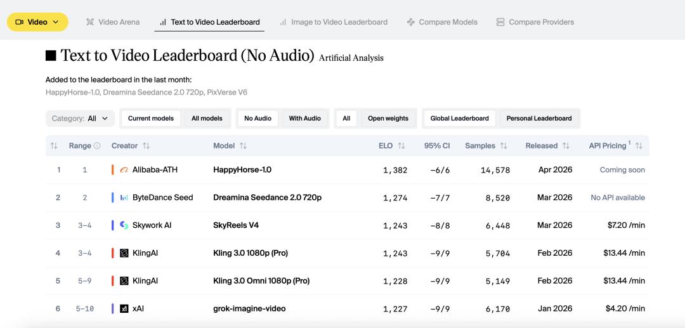Viewport: 685px width, 328px height.
Task: Sort by Samples column arrows
Action: tap(504, 146)
